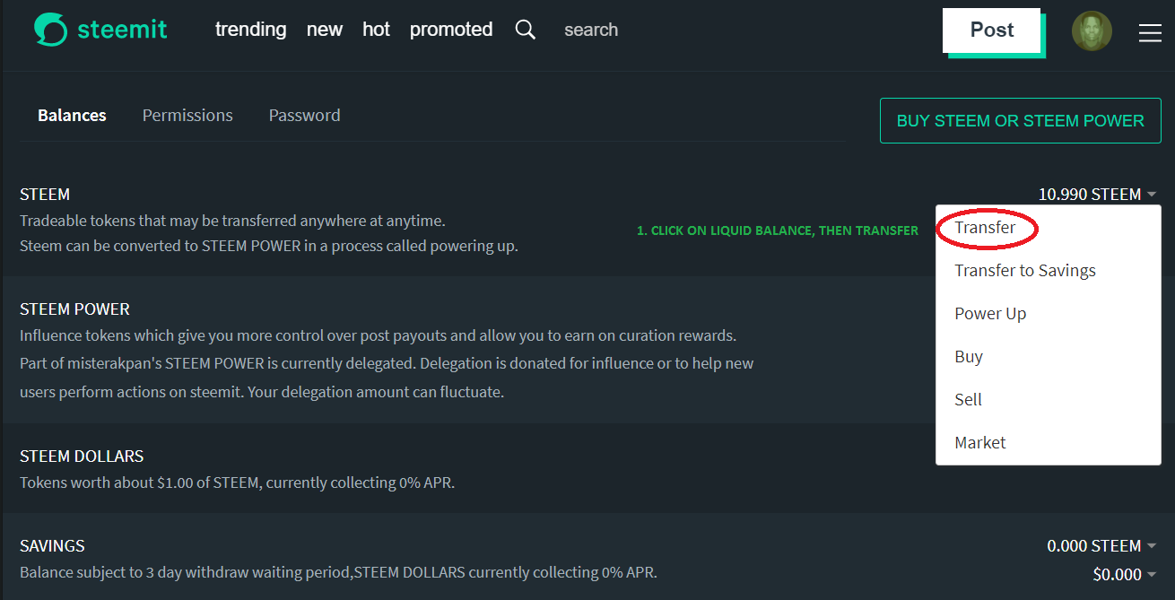Open the Steemit logo home link
The height and width of the screenshot is (600, 1175).
click(x=100, y=30)
